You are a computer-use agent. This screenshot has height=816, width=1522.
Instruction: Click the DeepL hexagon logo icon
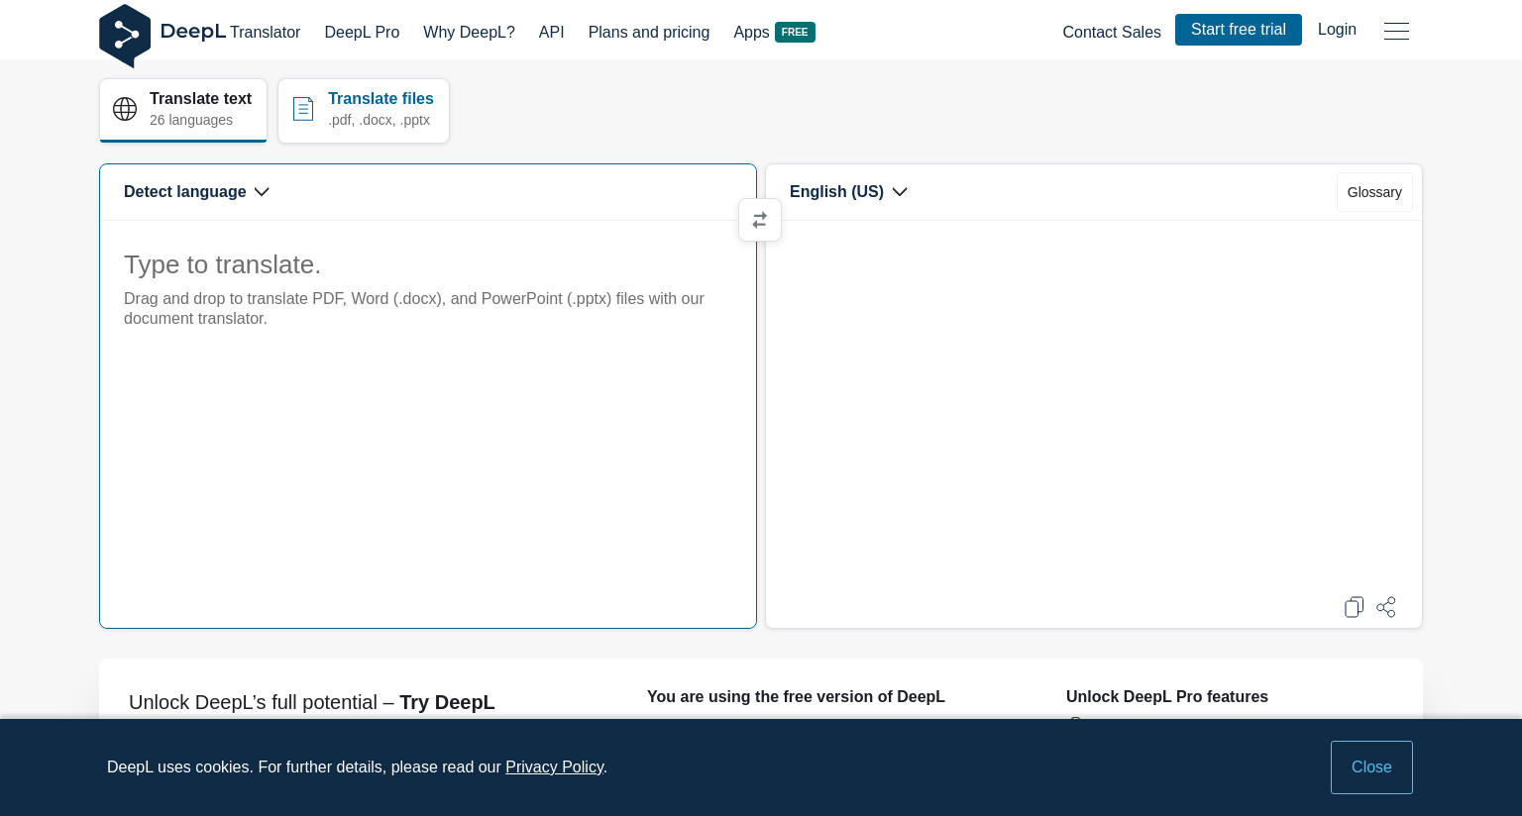coord(125,36)
